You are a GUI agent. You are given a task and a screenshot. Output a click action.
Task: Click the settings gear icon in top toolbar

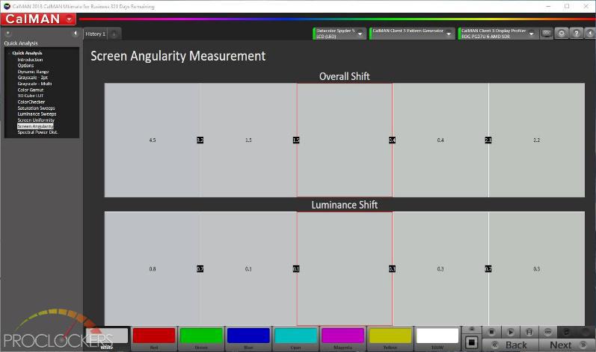[562, 34]
